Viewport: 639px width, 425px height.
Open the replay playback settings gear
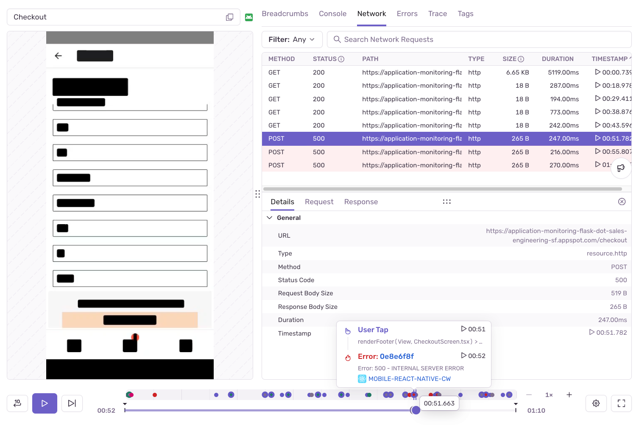[x=596, y=403]
